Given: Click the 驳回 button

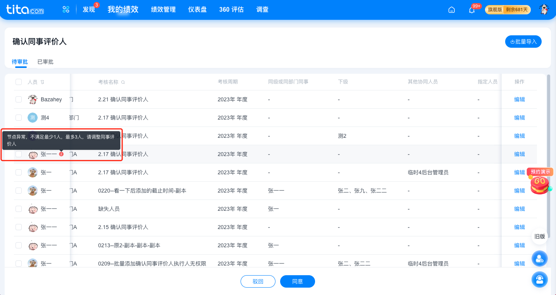Looking at the screenshot, I should [x=258, y=281].
